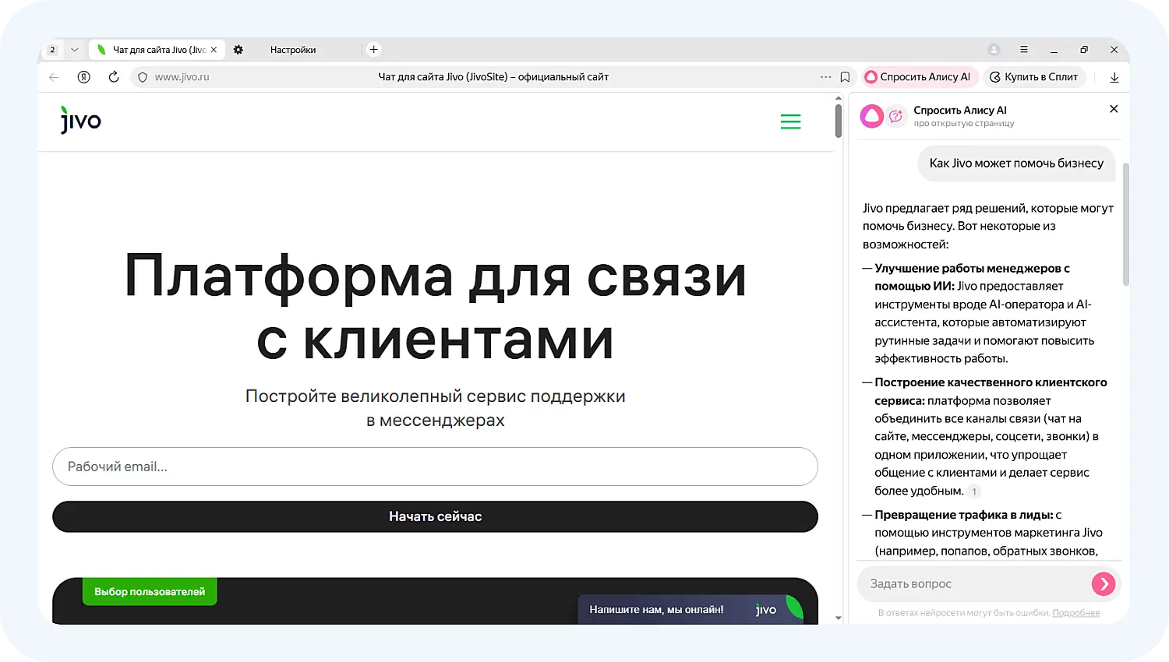Click the Начать сейчас button

(434, 516)
